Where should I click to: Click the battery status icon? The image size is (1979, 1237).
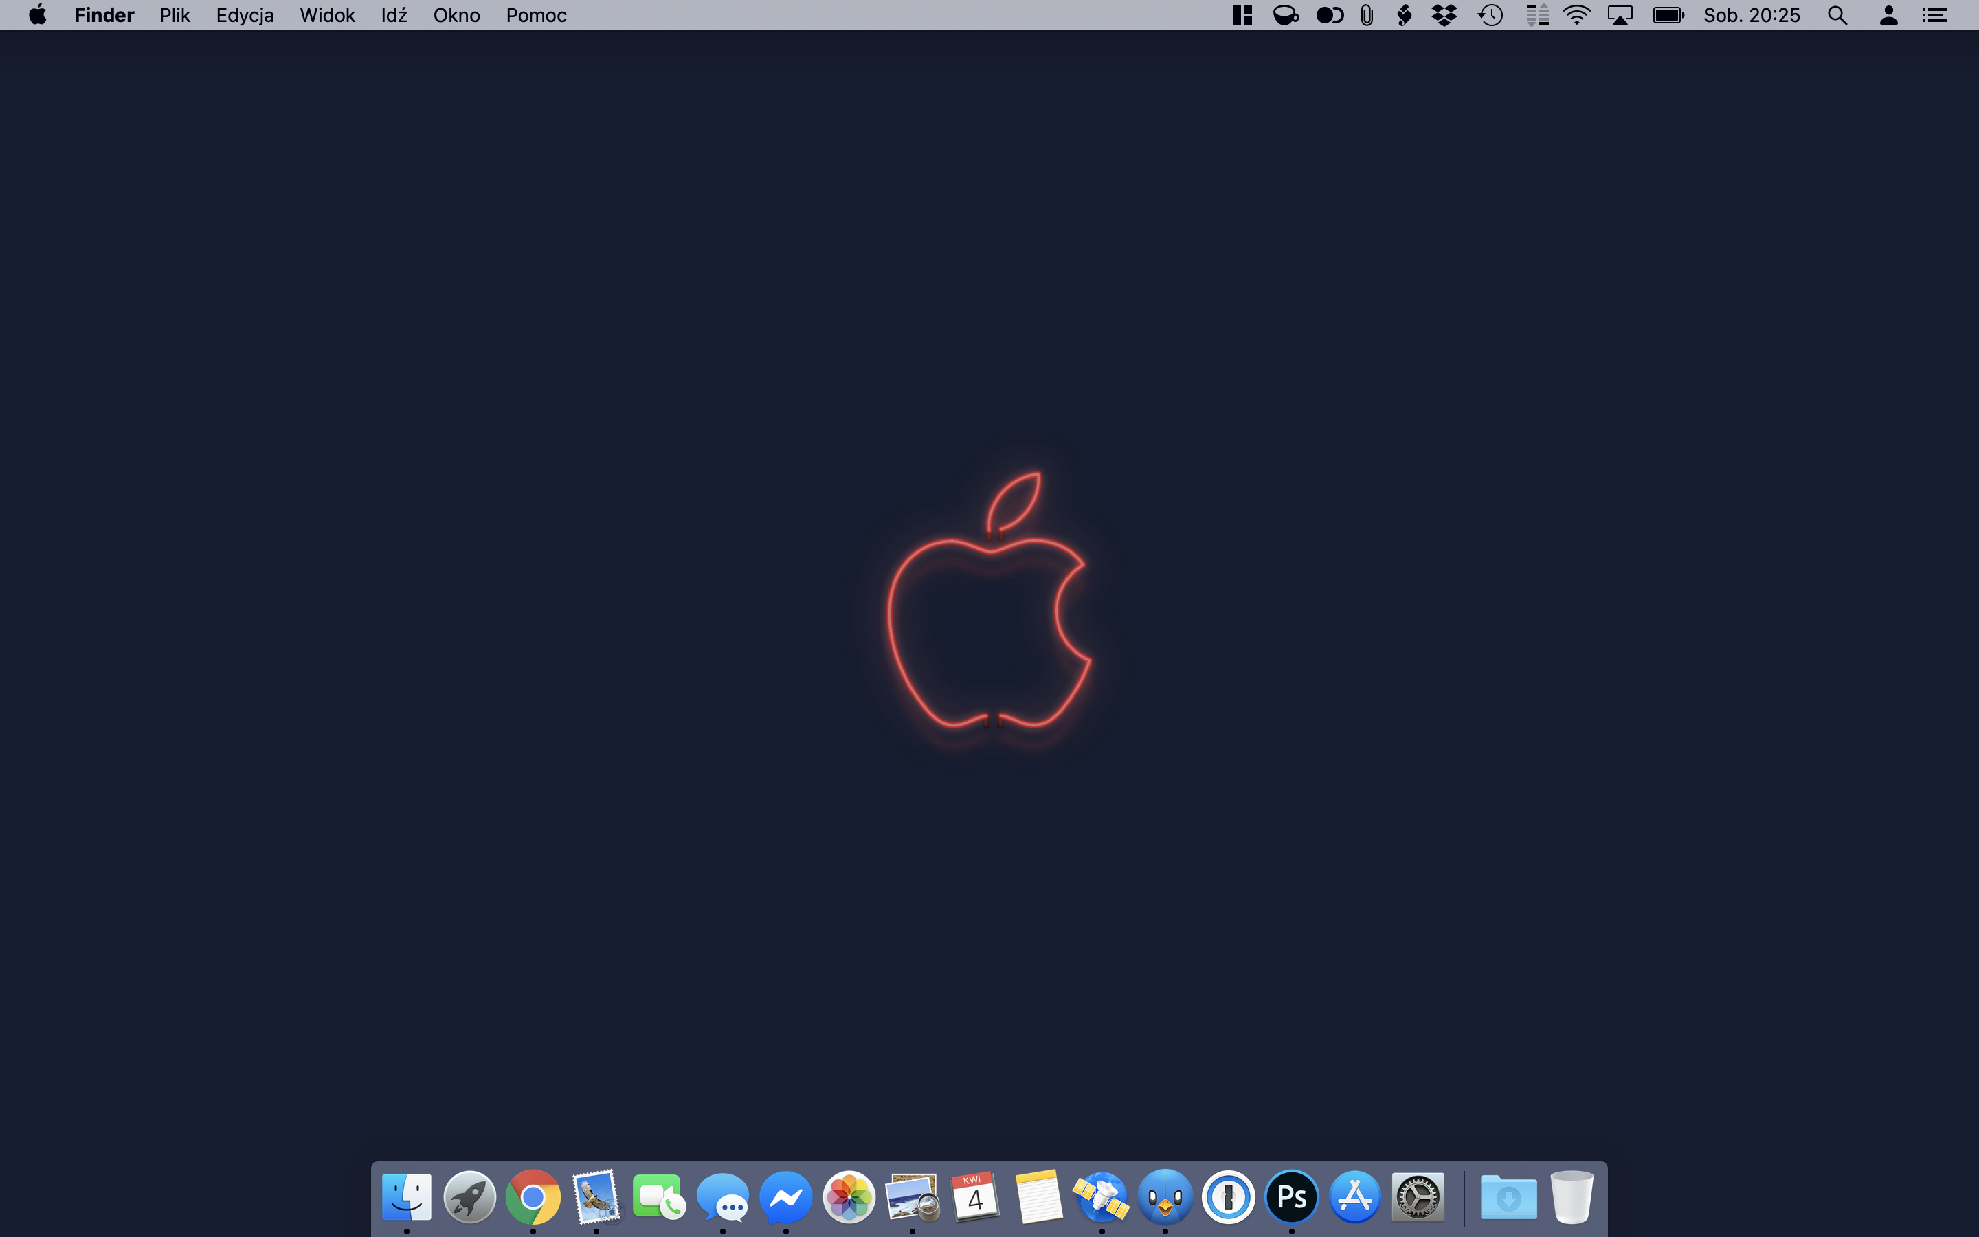tap(1668, 14)
